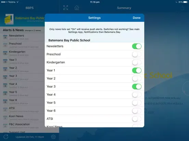Tap the Updated 28 Feb, 11:16pm status
Image resolution: width=189 pixels, height=141 pixels.
[30, 137]
